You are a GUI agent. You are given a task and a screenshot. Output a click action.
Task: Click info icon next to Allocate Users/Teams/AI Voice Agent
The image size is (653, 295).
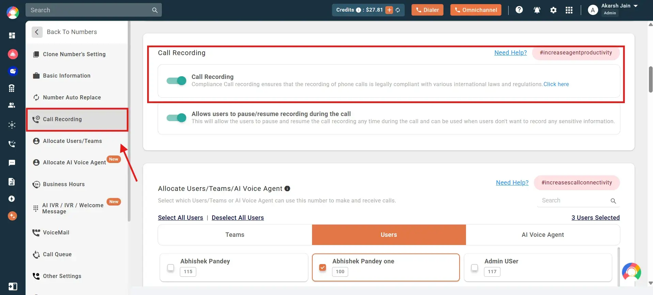[287, 189]
